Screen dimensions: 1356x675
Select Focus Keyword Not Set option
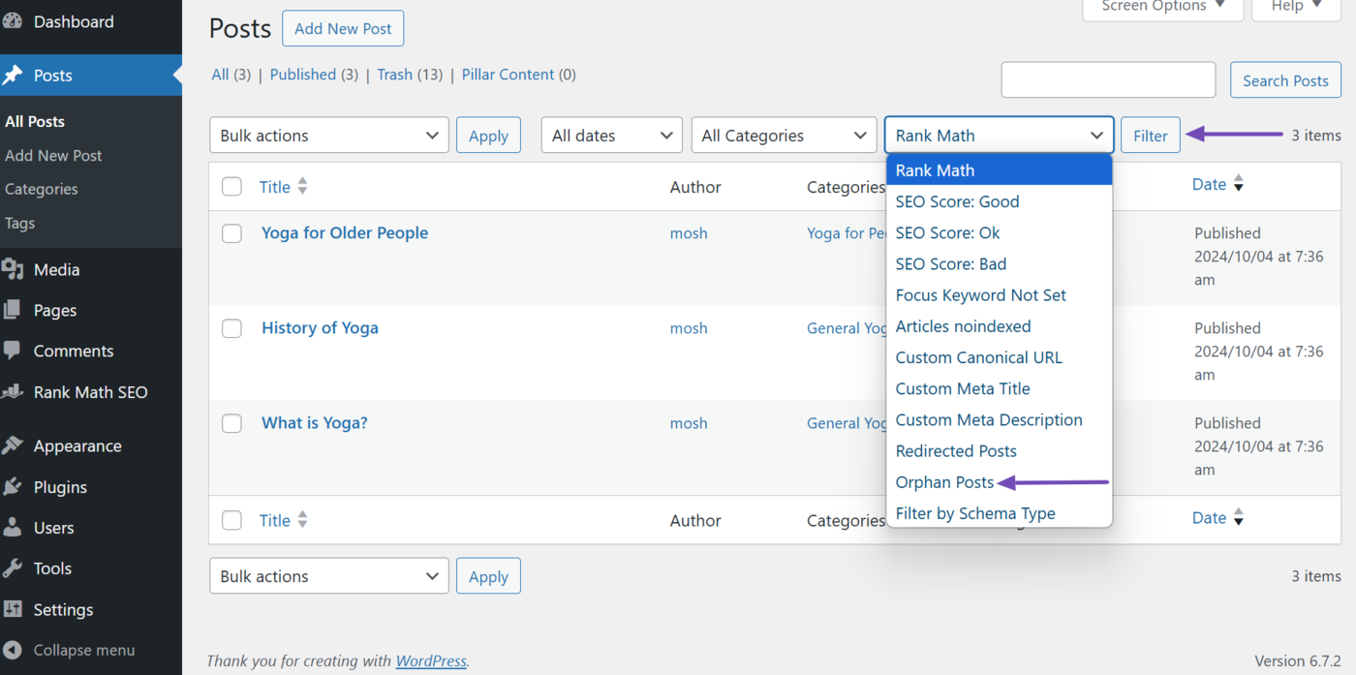click(1000, 294)
